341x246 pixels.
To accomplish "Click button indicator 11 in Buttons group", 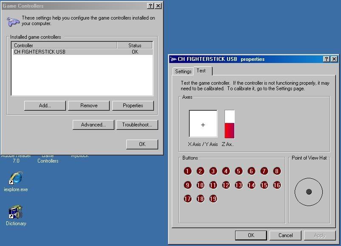I will [213, 185].
